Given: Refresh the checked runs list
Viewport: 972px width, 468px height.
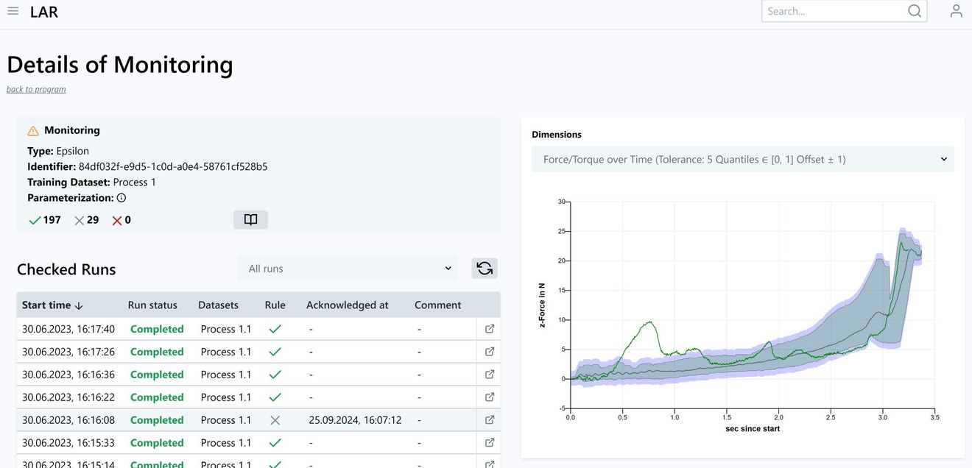Looking at the screenshot, I should (x=485, y=269).
